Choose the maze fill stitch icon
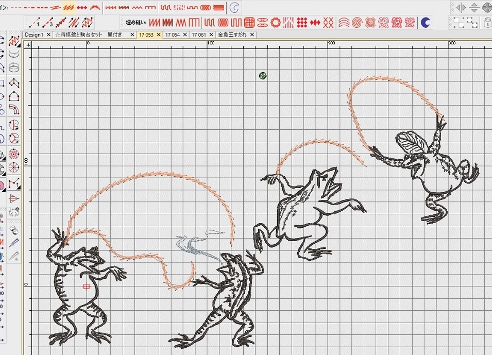 (x=249, y=23)
